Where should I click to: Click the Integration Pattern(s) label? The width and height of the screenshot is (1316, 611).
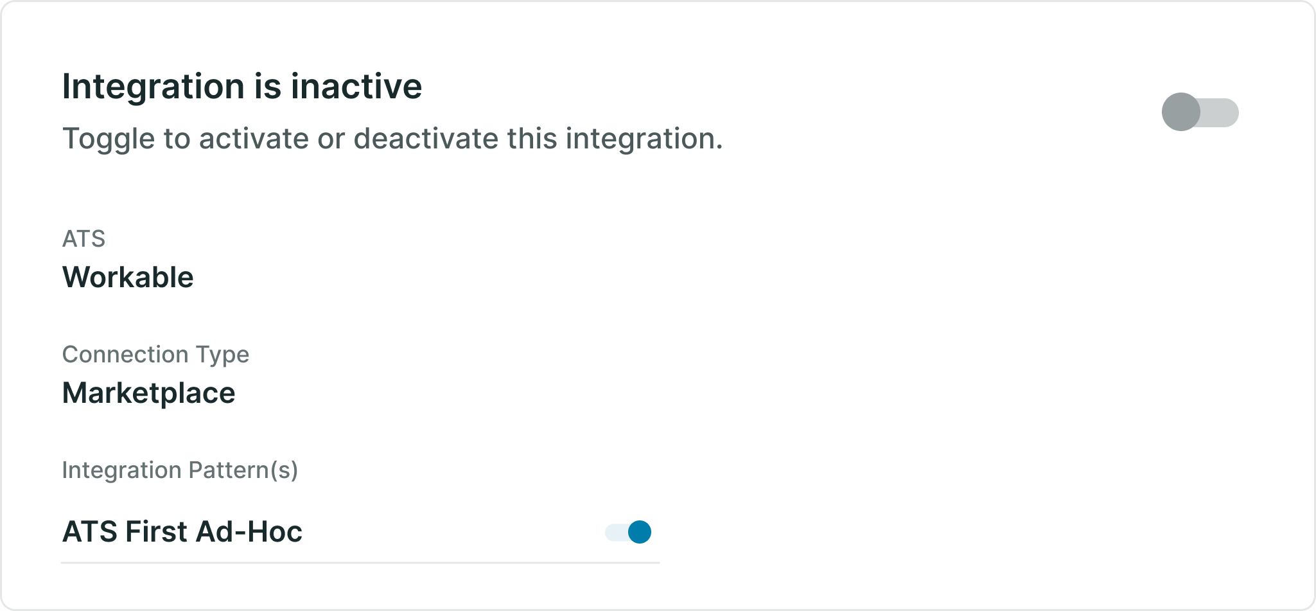[x=180, y=470]
